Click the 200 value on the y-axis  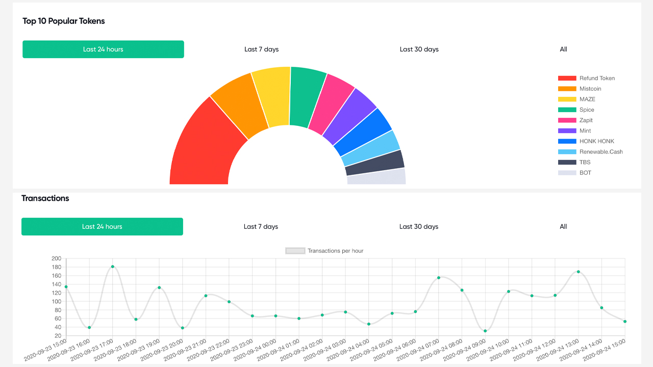(56, 258)
